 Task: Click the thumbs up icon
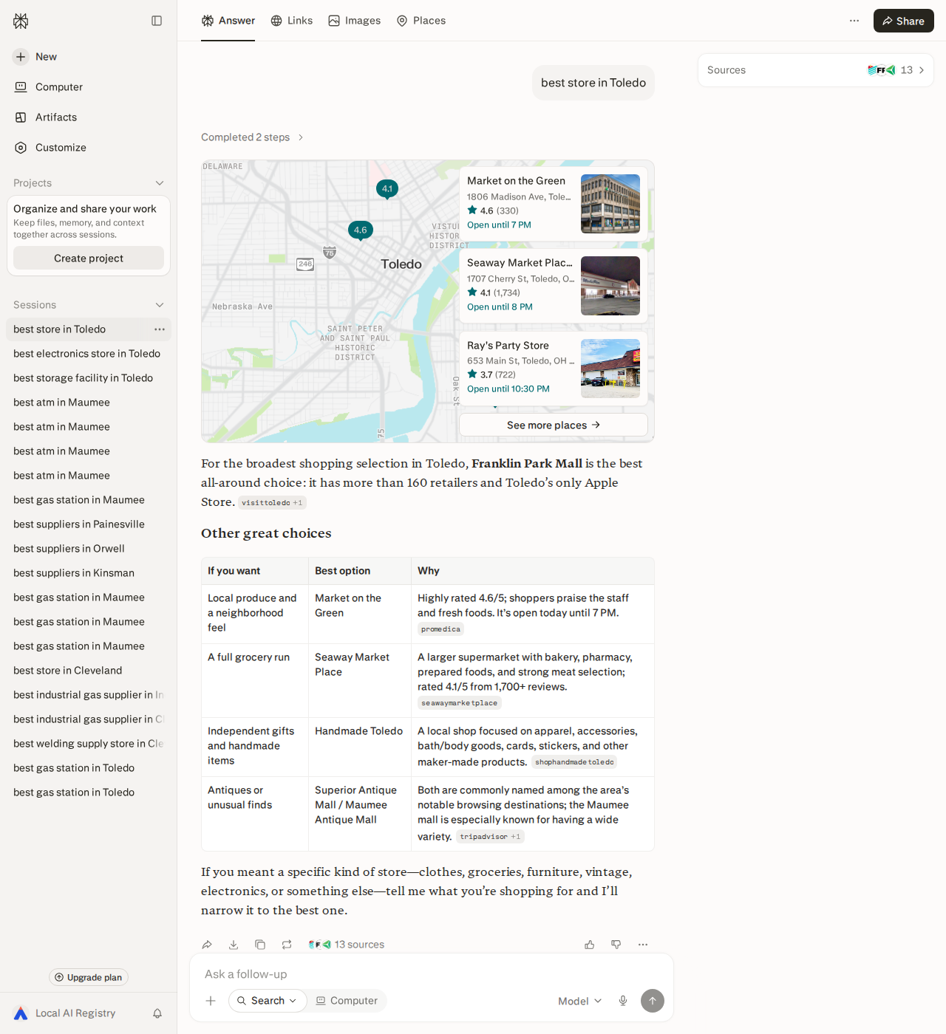coord(590,945)
